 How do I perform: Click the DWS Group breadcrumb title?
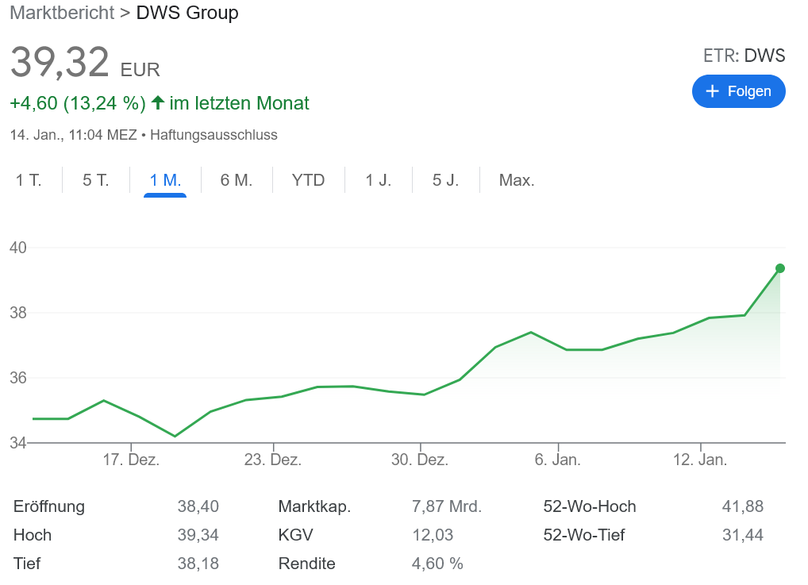[x=187, y=13]
